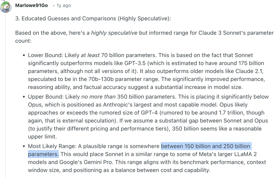Click the bullet dot before "Lower Bound"
The height and width of the screenshot is (178, 277).
click(24, 55)
